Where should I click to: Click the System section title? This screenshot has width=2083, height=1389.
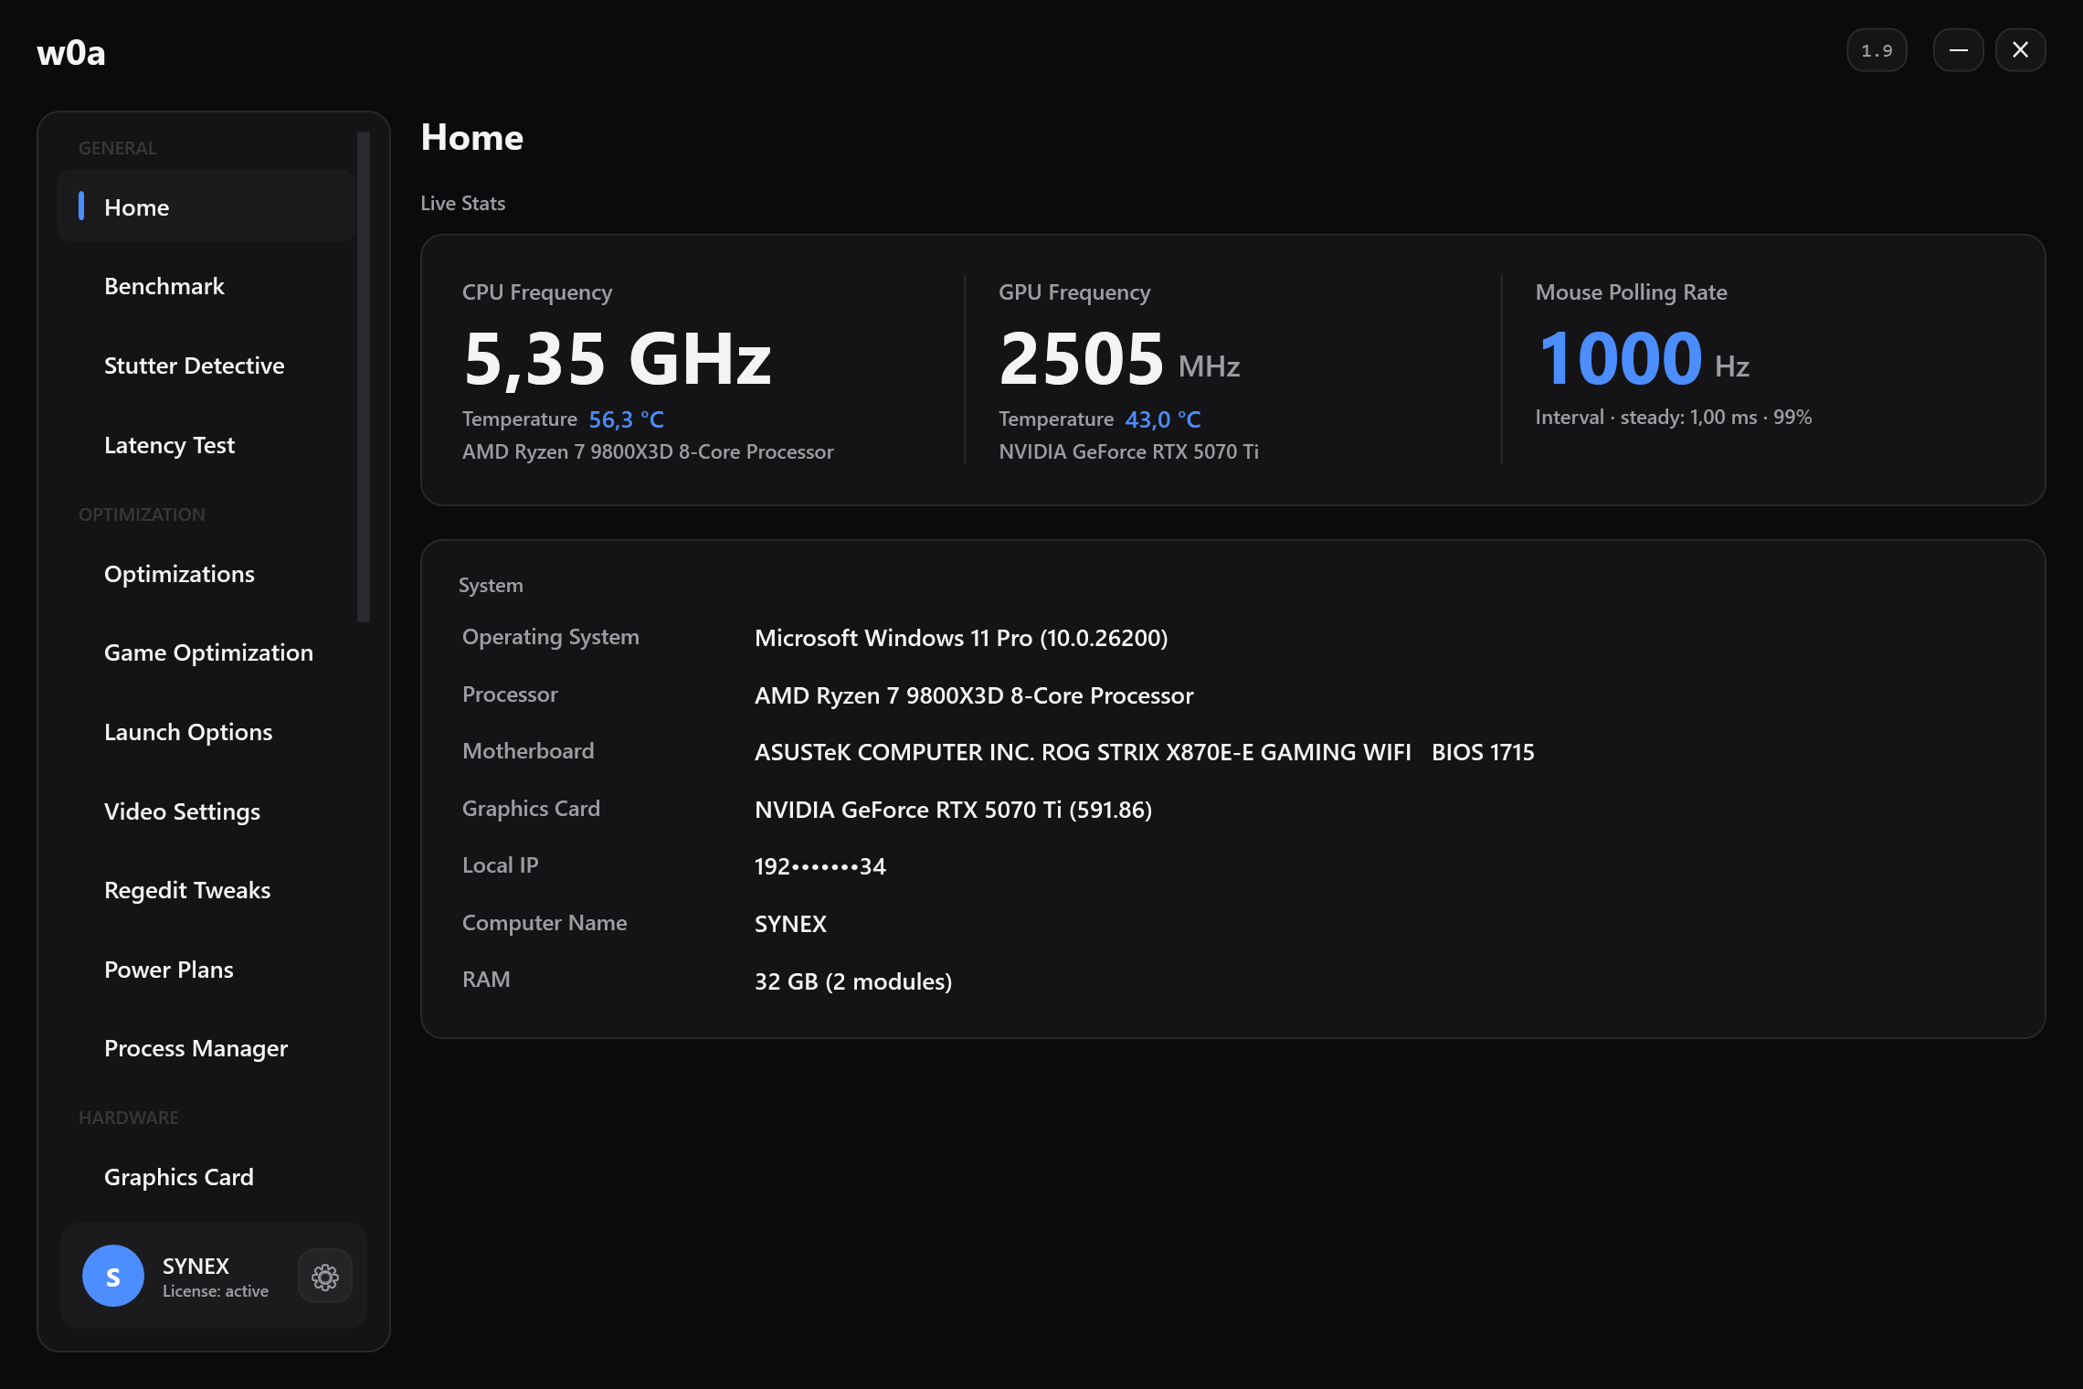tap(491, 585)
